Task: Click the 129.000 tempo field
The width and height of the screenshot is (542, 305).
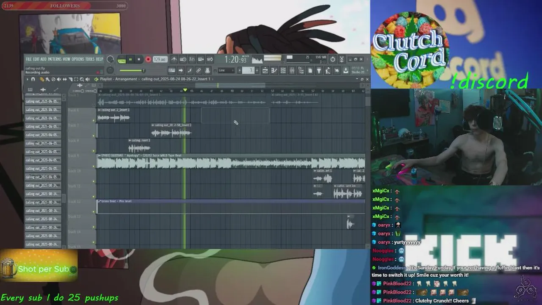Action: pyautogui.click(x=160, y=59)
